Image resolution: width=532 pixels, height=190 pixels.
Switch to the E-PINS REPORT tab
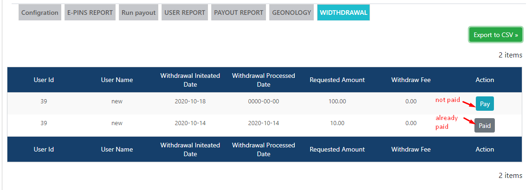(90, 13)
